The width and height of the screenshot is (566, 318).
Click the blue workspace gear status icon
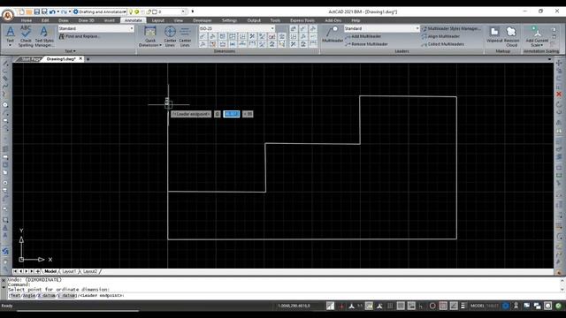click(x=506, y=306)
